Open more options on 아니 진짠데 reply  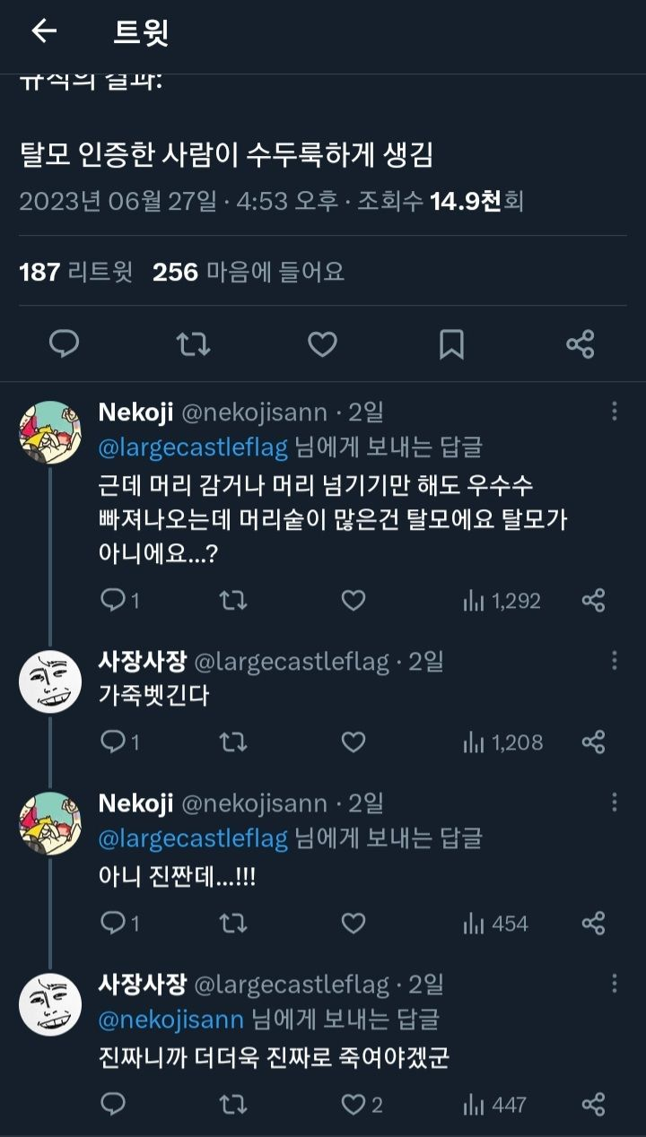615,803
